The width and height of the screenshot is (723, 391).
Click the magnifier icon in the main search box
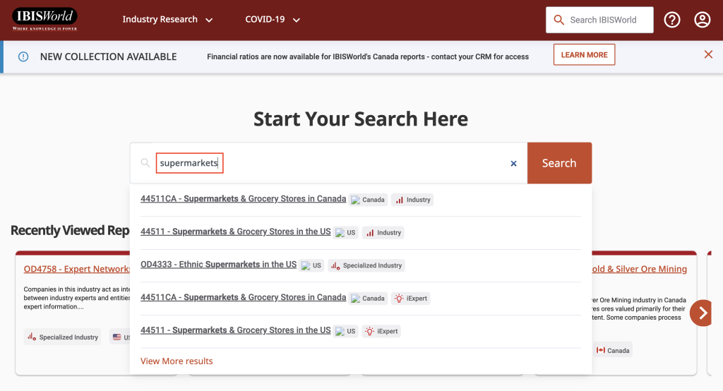click(x=145, y=164)
